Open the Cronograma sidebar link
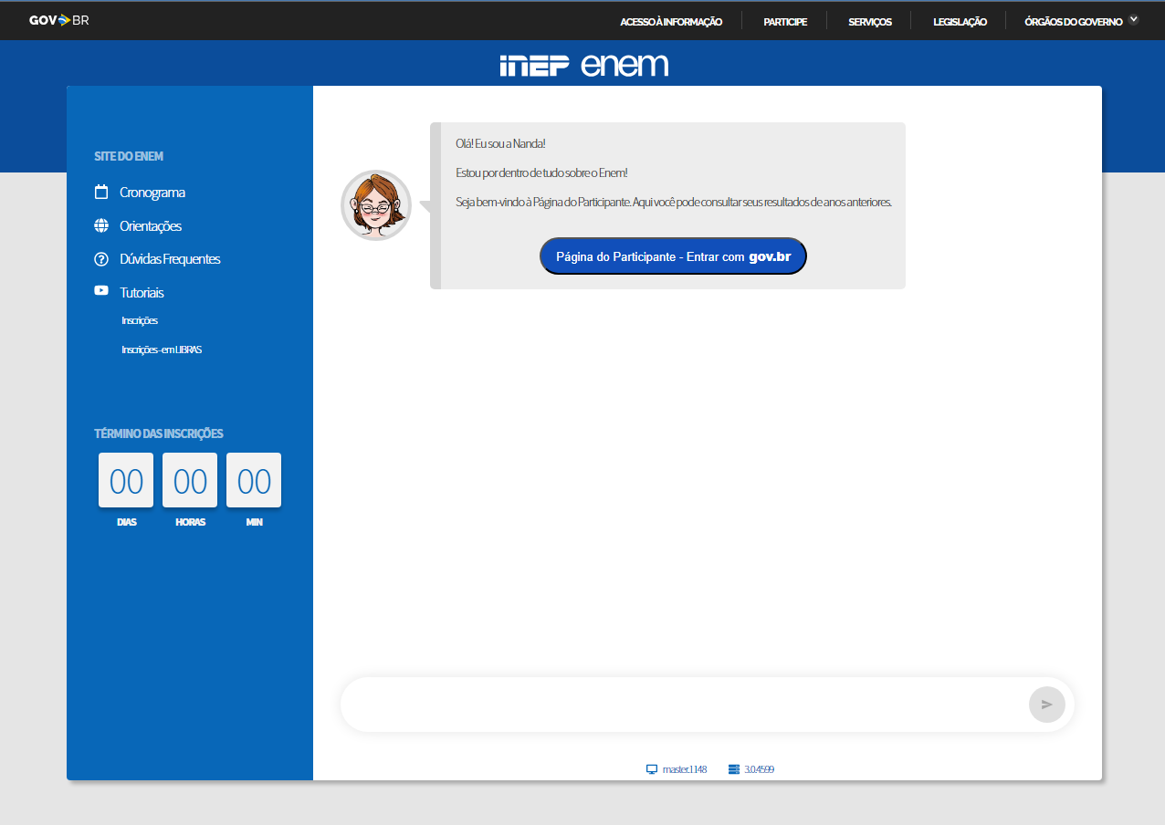The width and height of the screenshot is (1165, 825). tap(152, 193)
